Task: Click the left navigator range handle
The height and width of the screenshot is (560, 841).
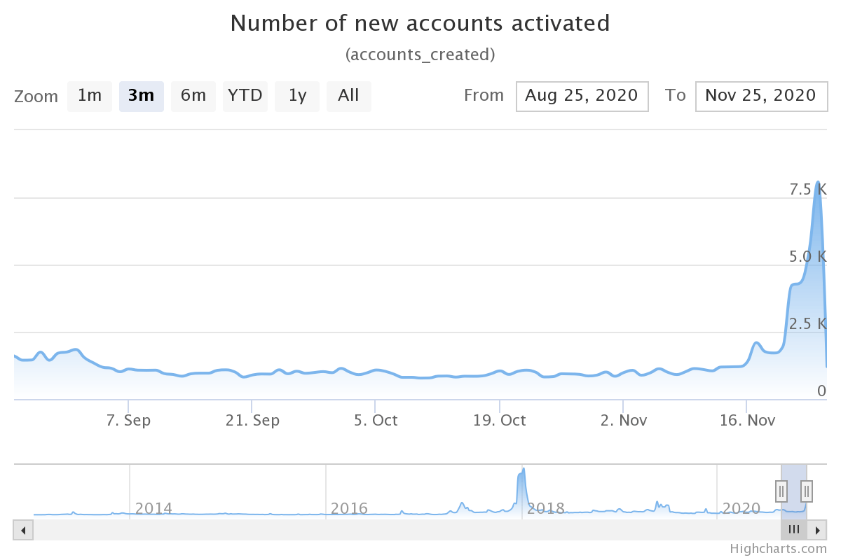Action: [x=781, y=491]
